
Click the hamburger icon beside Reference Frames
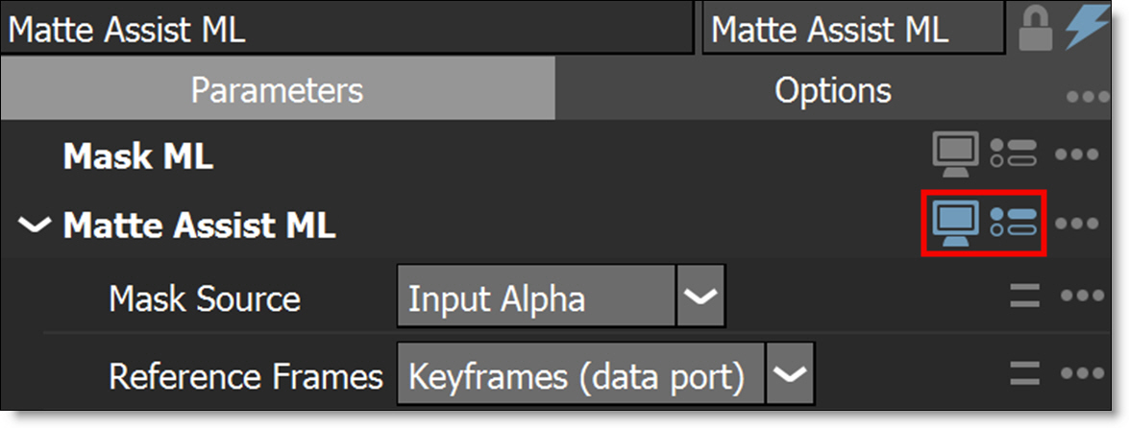point(1025,373)
